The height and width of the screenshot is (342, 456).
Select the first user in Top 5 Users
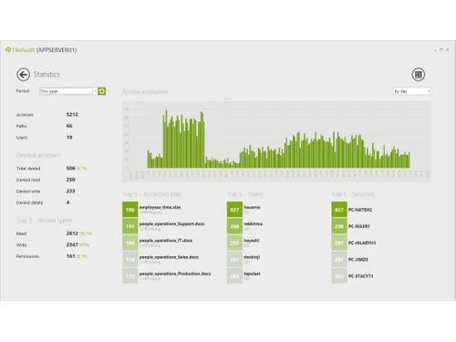tap(252, 207)
